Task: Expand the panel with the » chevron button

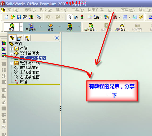Action: point(57,38)
